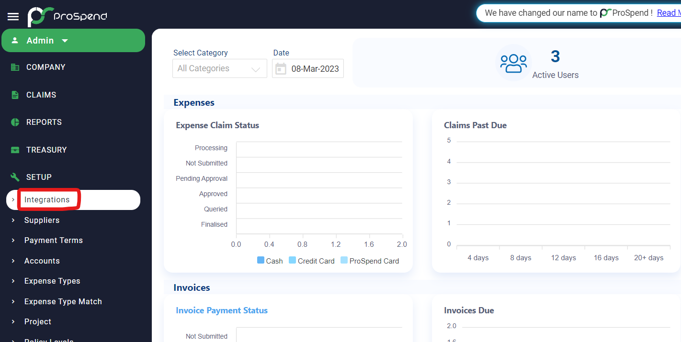Open the hamburger navigation menu
This screenshot has height=342, width=681.
coord(13,16)
